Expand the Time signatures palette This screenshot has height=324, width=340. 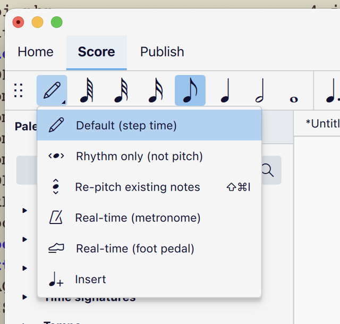(24, 297)
